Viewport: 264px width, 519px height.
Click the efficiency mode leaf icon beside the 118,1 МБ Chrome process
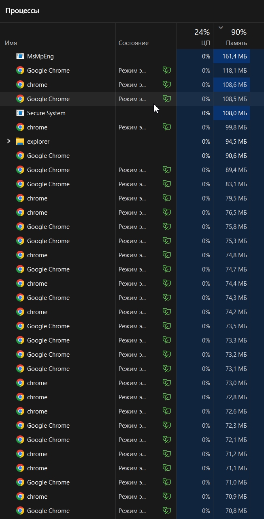click(x=166, y=70)
